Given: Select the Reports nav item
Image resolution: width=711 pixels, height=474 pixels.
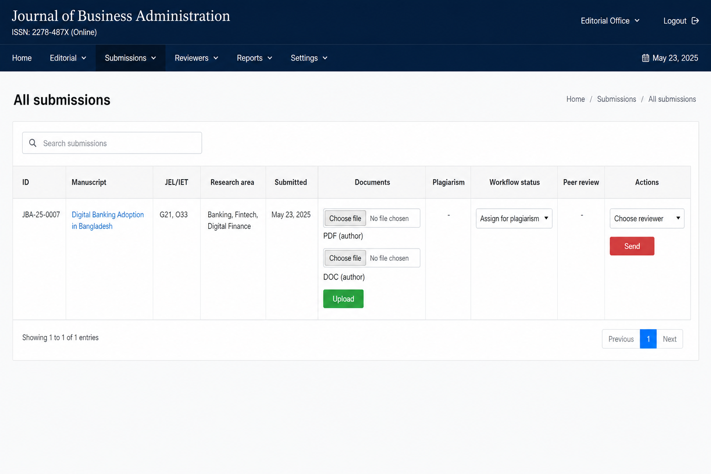Looking at the screenshot, I should [x=255, y=58].
